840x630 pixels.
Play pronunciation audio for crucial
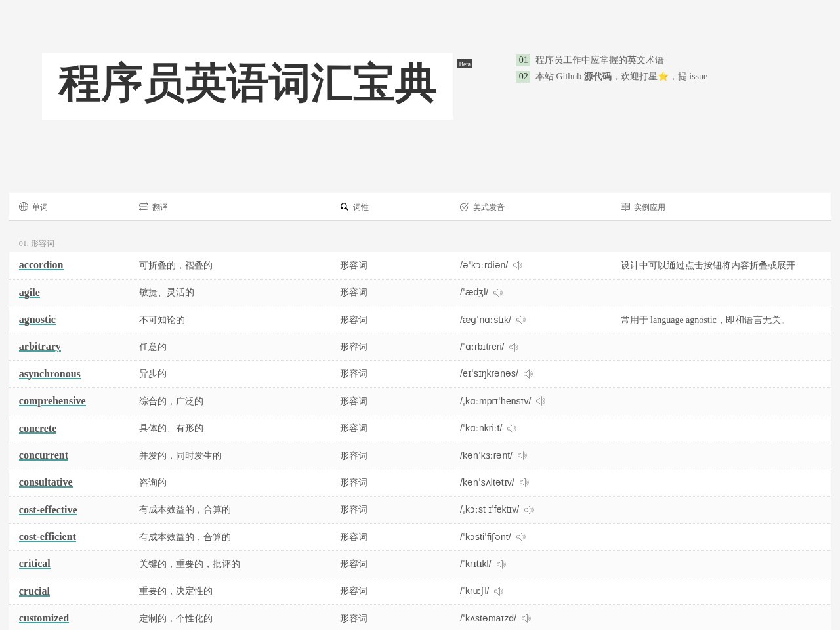point(499,591)
